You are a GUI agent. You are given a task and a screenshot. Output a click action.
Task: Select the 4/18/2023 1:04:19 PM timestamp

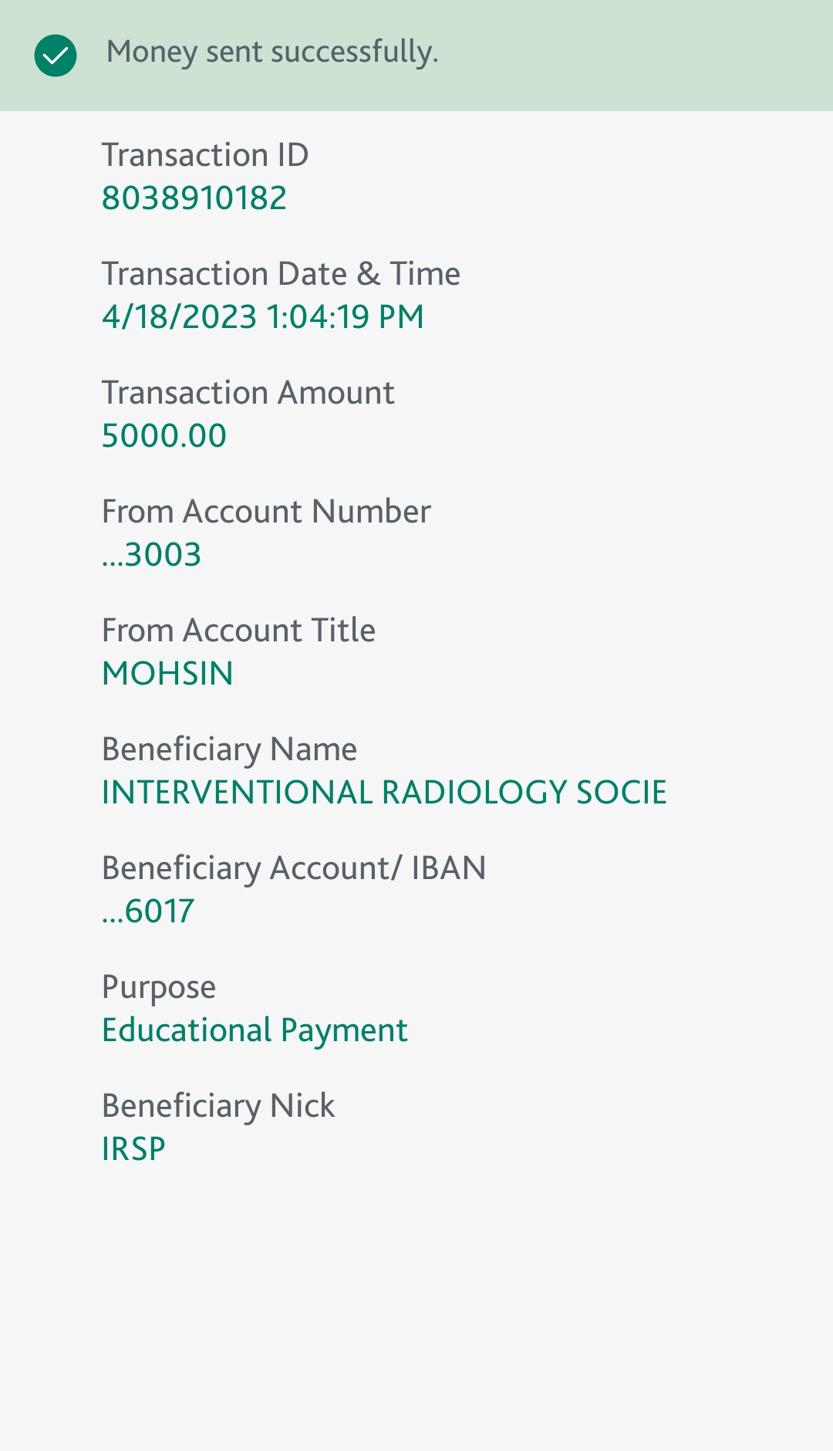(263, 317)
